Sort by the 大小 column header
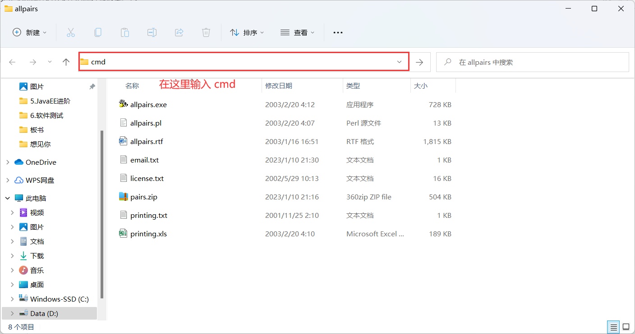The image size is (635, 334). coord(421,86)
